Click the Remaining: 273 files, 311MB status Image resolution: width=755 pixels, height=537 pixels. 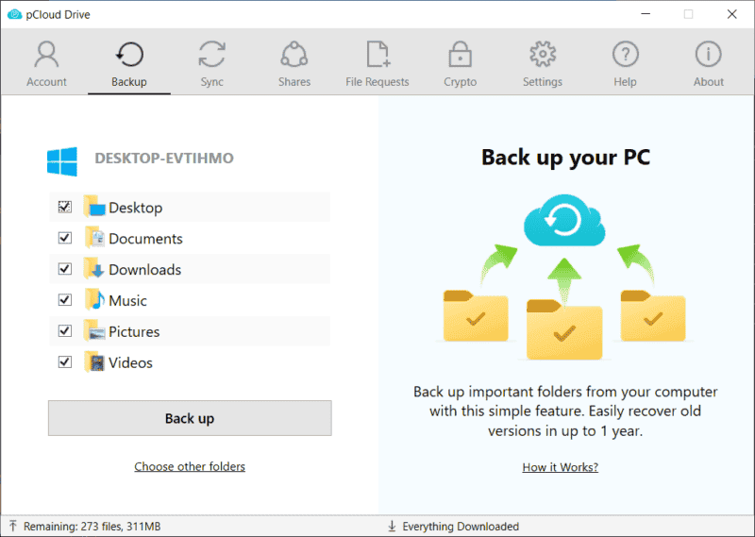coord(92,527)
